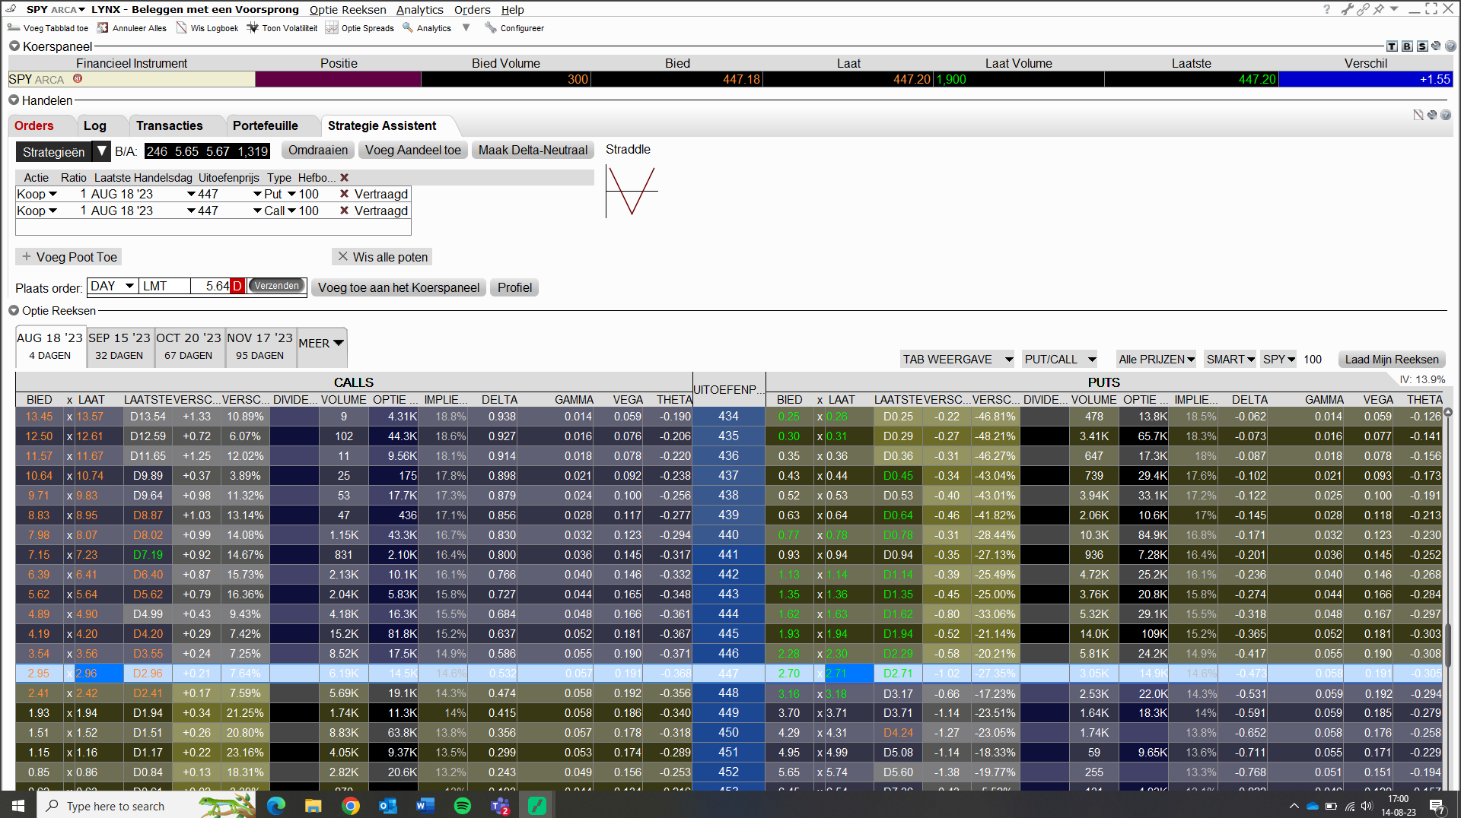Open the Strategieën dropdown arrow
The width and height of the screenshot is (1461, 818).
(101, 151)
